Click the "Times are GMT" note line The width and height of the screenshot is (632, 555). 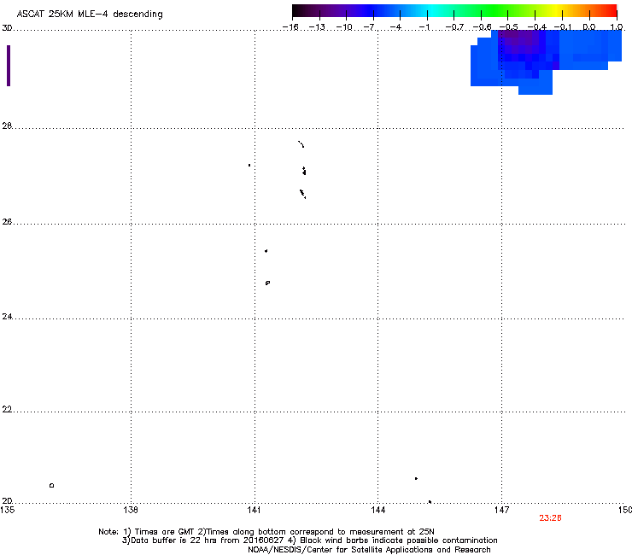coord(266,532)
